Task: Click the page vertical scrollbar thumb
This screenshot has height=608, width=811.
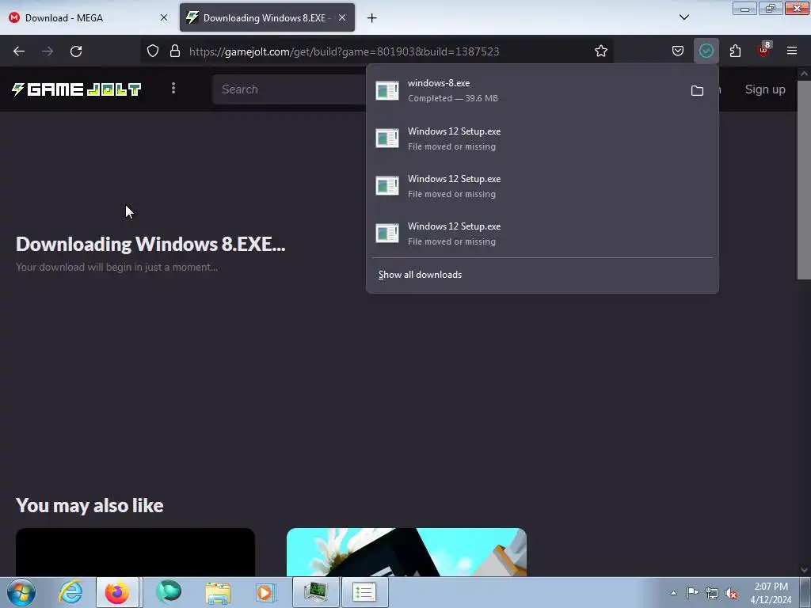Action: pos(804,180)
